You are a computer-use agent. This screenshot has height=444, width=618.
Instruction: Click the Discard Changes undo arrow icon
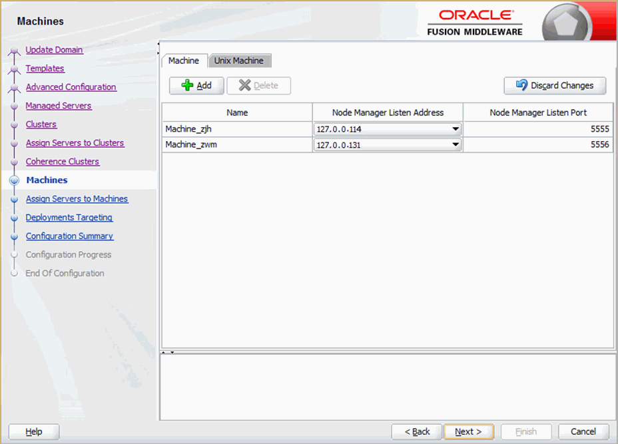(521, 85)
